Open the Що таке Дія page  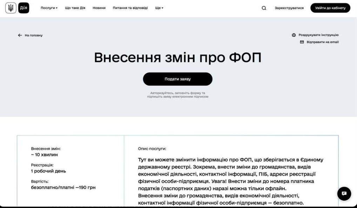[x=75, y=8]
